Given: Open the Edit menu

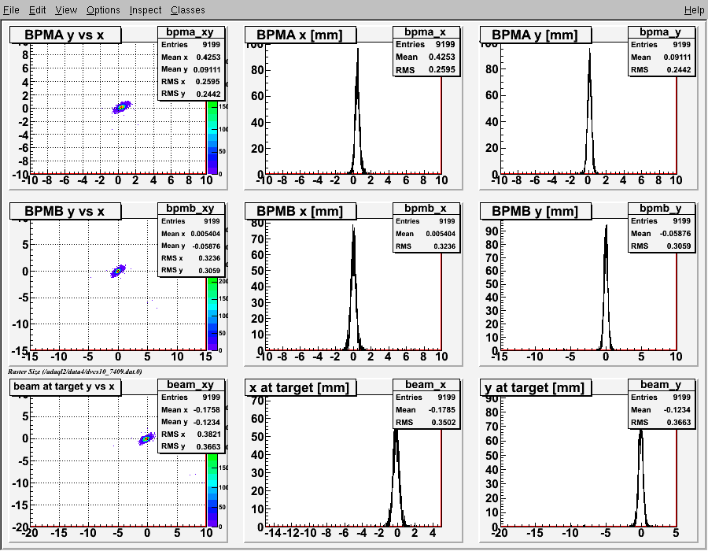Looking at the screenshot, I should [37, 10].
